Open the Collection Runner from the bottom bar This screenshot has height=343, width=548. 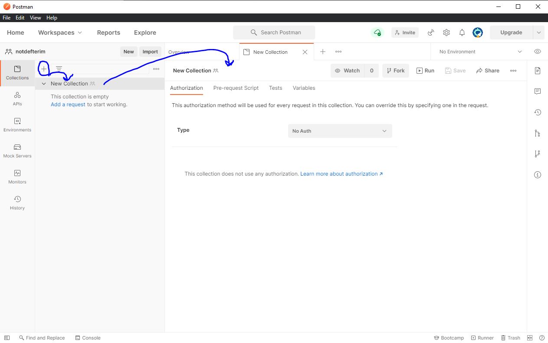482,338
